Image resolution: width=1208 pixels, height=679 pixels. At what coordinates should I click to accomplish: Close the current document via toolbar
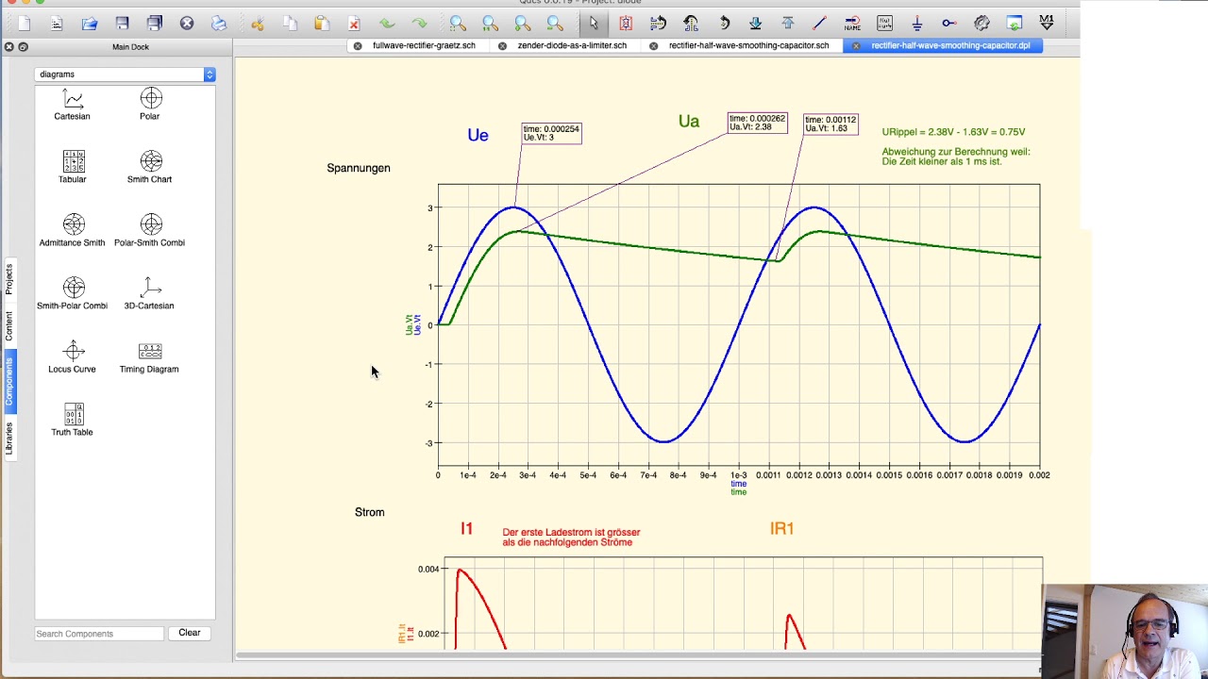click(187, 24)
